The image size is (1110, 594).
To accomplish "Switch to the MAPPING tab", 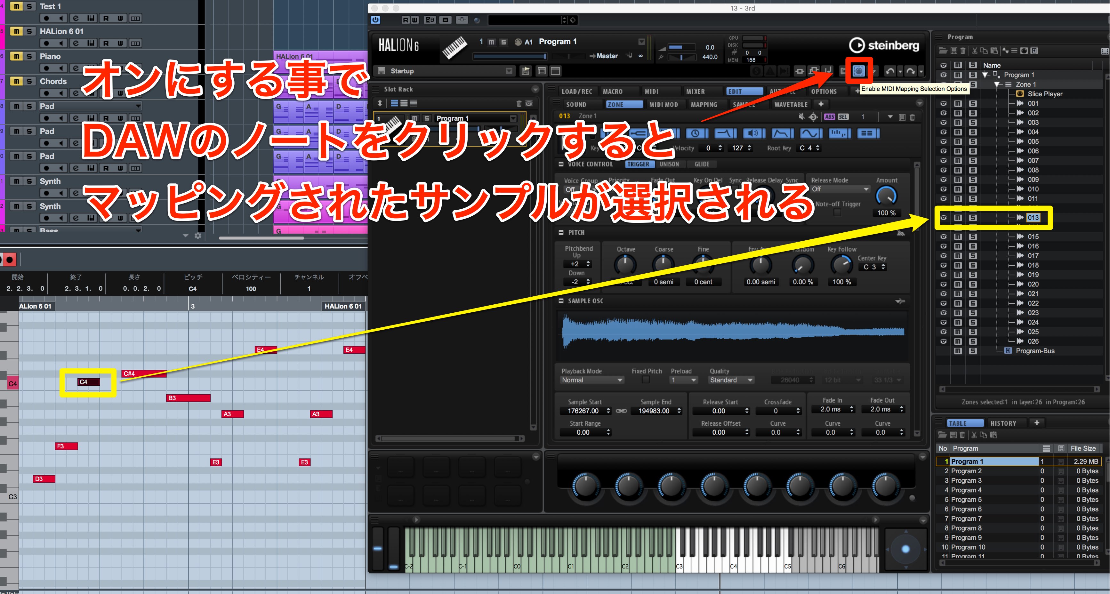I will pos(704,105).
